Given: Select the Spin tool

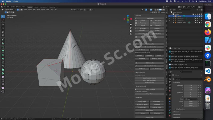Looking at the screenshot, I should 3,73.
